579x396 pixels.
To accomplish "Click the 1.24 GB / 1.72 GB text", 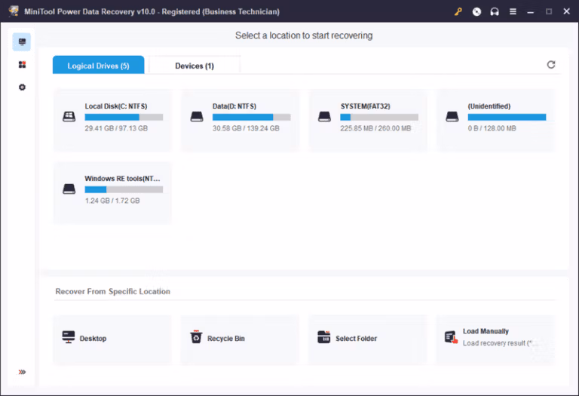I will [112, 201].
